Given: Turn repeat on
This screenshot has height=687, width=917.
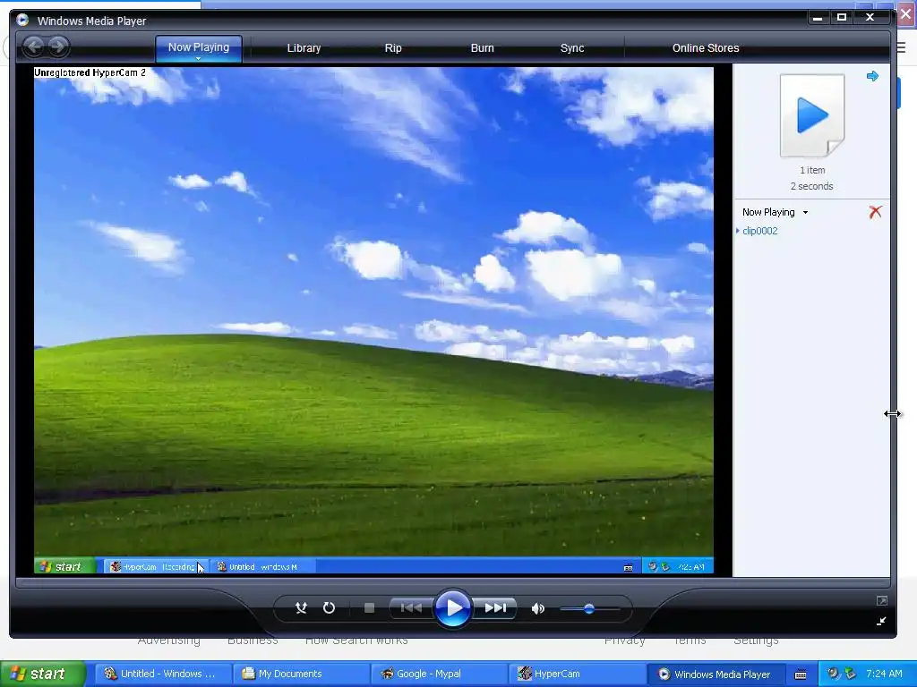Looking at the screenshot, I should 330,608.
